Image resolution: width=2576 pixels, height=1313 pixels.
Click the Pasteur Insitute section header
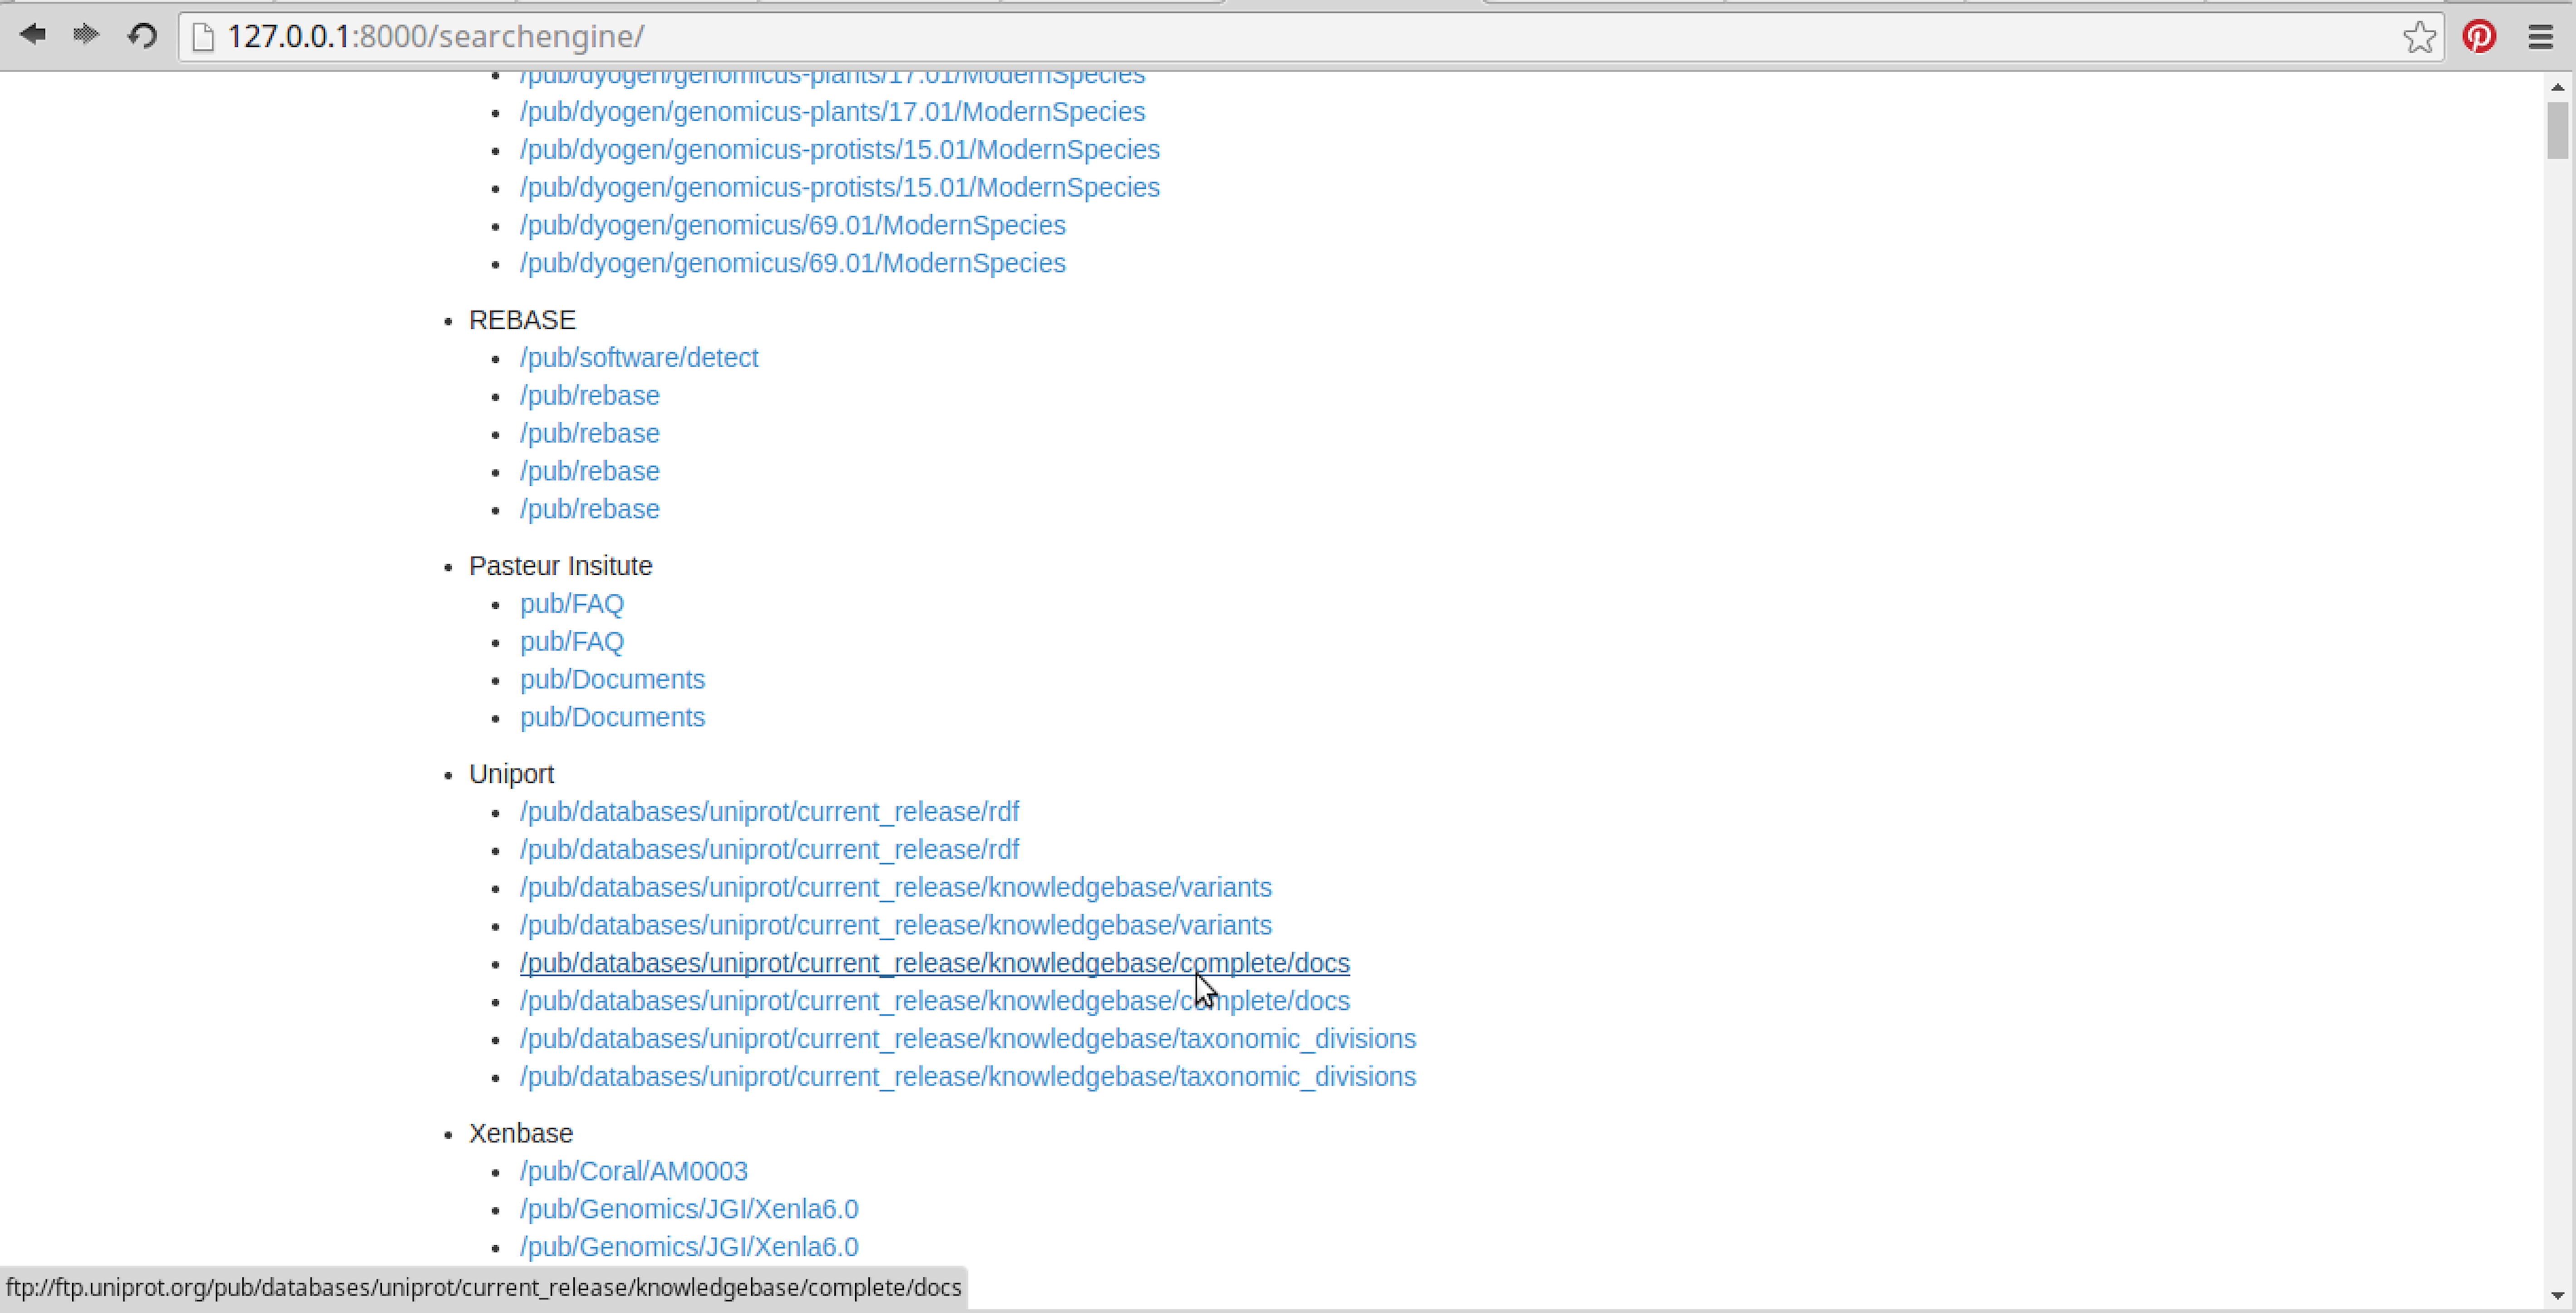click(561, 564)
